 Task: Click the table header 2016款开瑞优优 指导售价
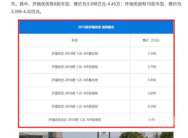(96, 27)
